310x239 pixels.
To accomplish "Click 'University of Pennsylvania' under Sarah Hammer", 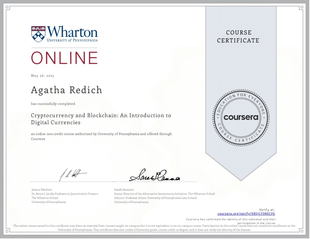I will click(x=131, y=202).
